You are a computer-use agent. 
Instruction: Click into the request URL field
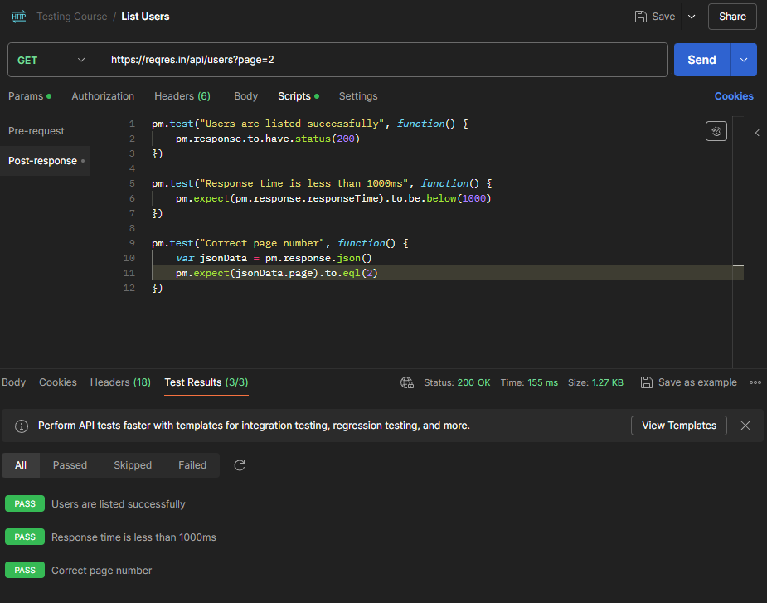[x=384, y=60]
